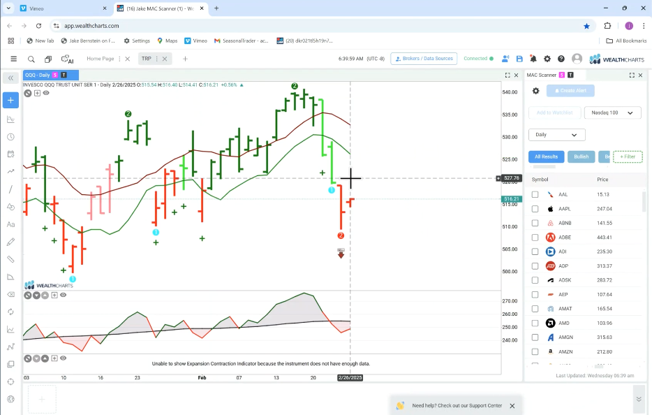The width and height of the screenshot is (652, 415).
Task: Pick the diagonal line drawing tool
Action: click(x=10, y=189)
